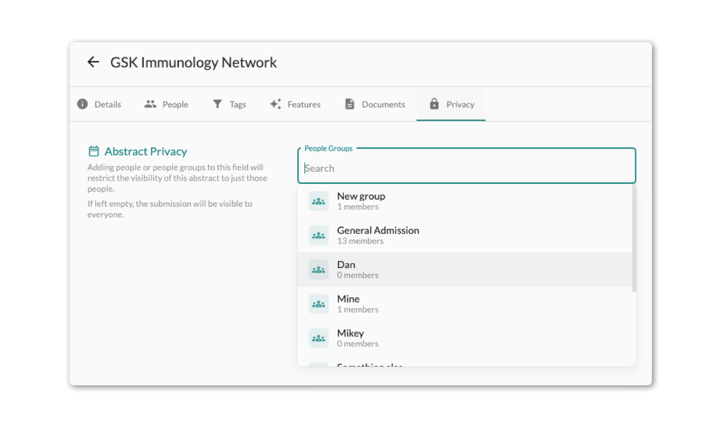
Task: Click the Abstract Privacy heading
Action: [146, 152]
